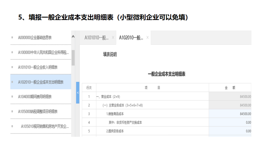
Task: Open A105010视同销售和房地产开发 sub-form
Action: tap(45, 126)
